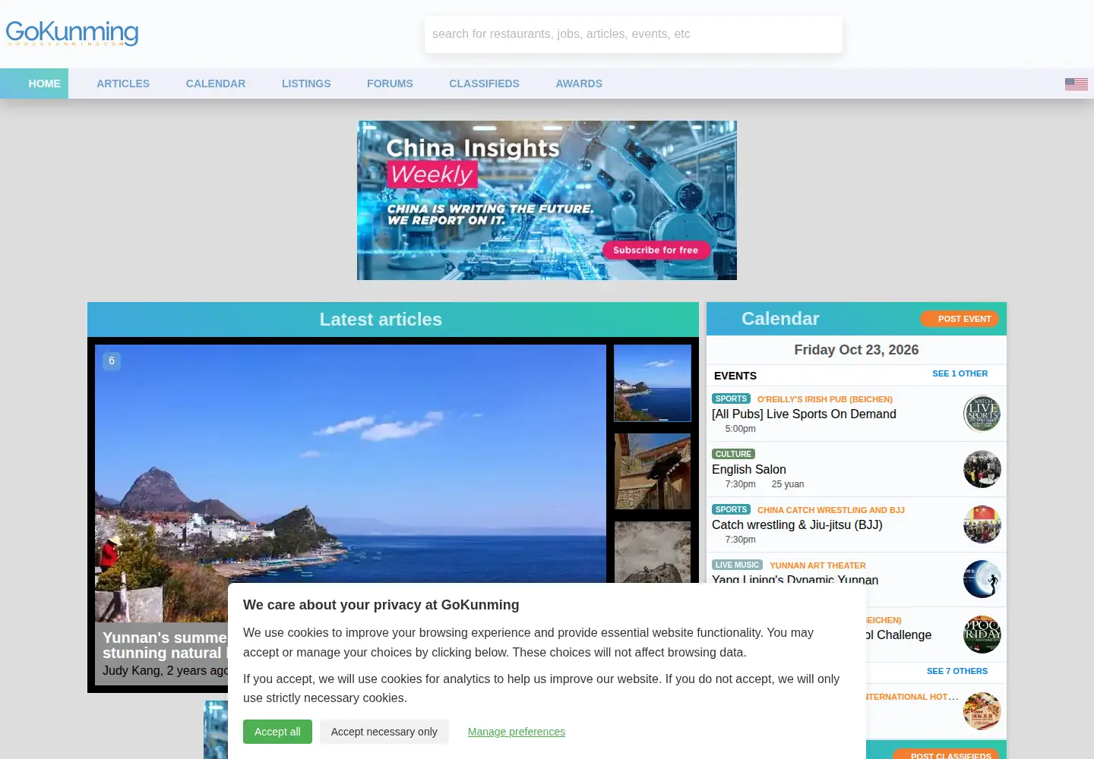Image resolution: width=1094 pixels, height=759 pixels.
Task: Click the POST CLASSIFIEDS button
Action: tap(946, 754)
